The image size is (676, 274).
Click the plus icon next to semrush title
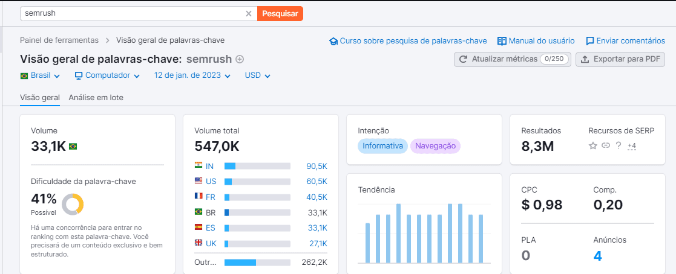pyautogui.click(x=240, y=59)
